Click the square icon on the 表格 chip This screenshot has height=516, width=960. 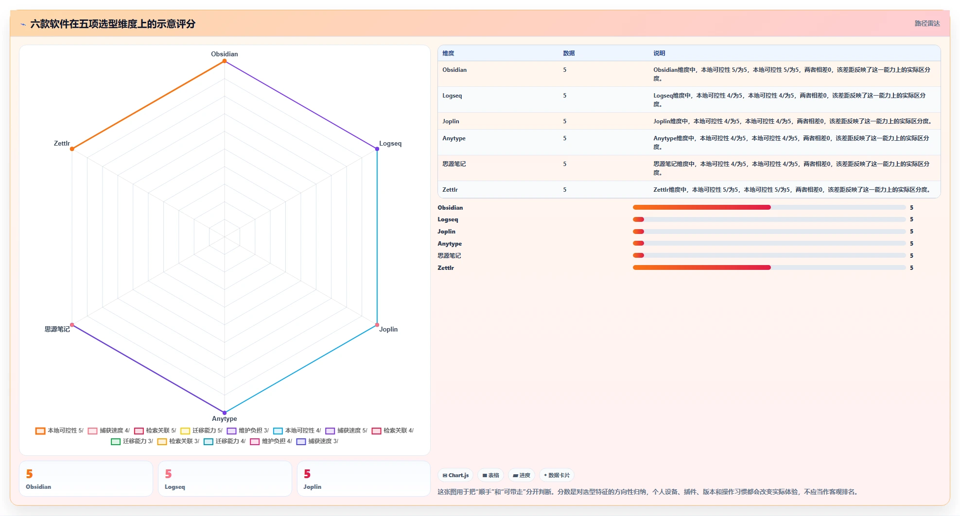[x=485, y=475]
